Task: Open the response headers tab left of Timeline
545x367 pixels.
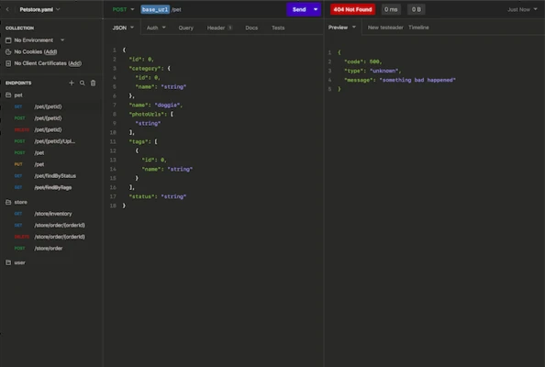Action: pyautogui.click(x=385, y=28)
